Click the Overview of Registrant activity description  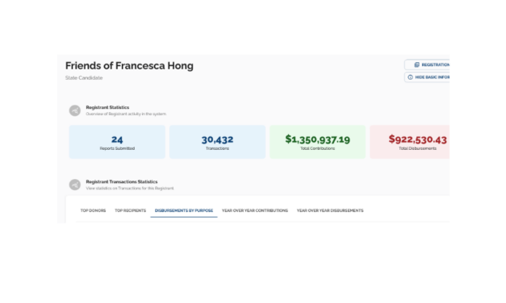pos(126,114)
